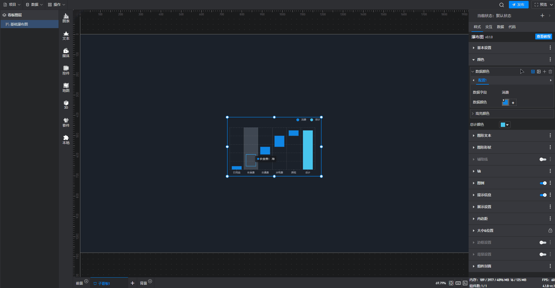Open the 地图 (map) component panel
The height and width of the screenshot is (288, 555).
(66, 88)
